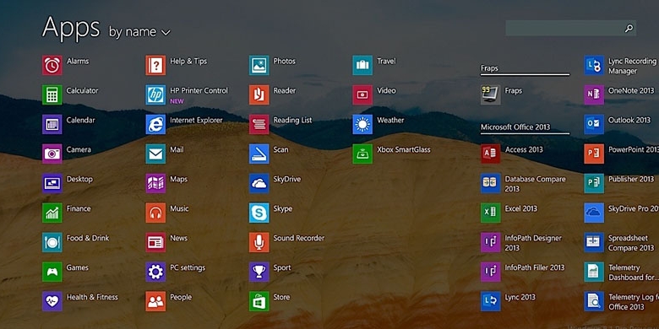Open the Sound Recorder microphone icon

click(259, 242)
